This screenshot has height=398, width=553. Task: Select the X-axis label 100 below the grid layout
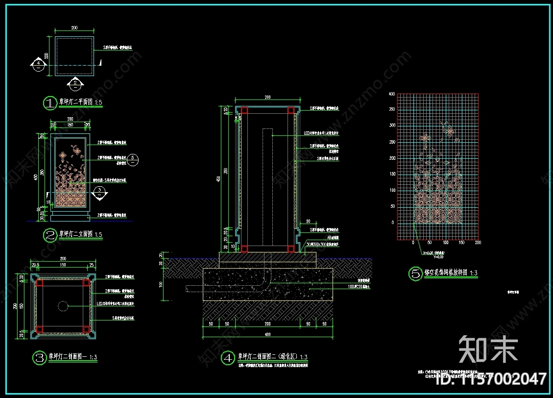click(x=446, y=243)
